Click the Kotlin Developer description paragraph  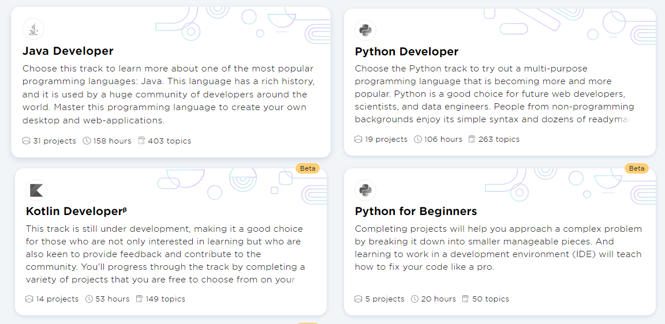[166, 254]
